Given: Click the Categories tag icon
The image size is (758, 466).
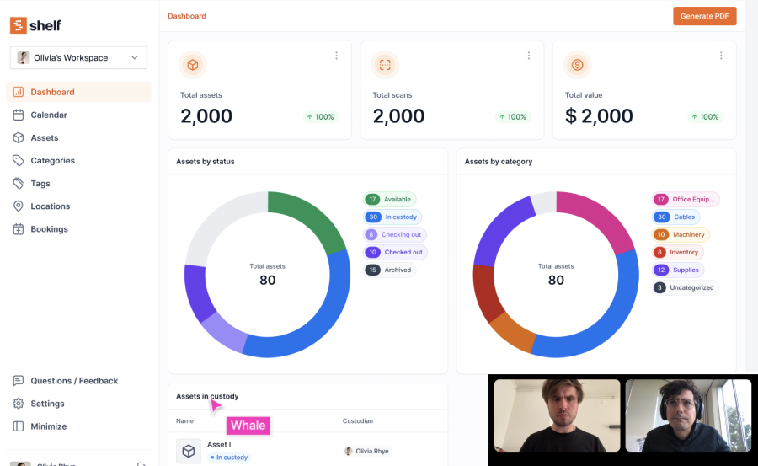Looking at the screenshot, I should tap(19, 160).
